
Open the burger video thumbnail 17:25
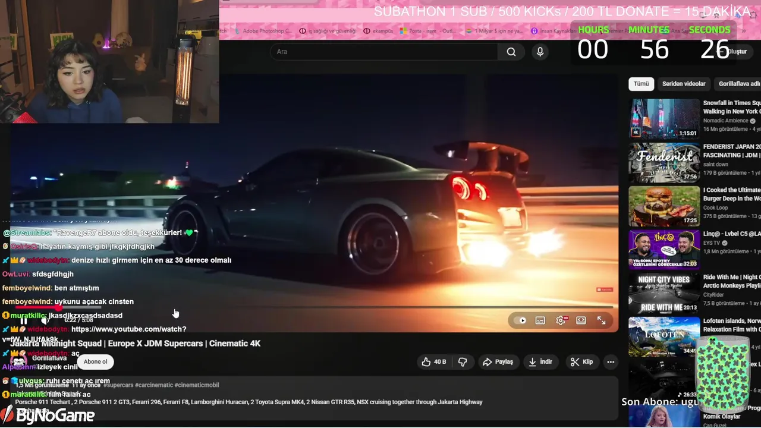664,206
